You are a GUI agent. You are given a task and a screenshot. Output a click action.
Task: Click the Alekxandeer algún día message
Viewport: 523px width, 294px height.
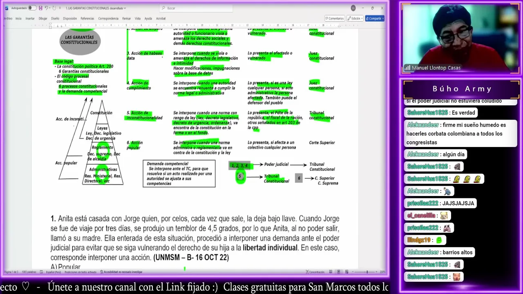436,154
